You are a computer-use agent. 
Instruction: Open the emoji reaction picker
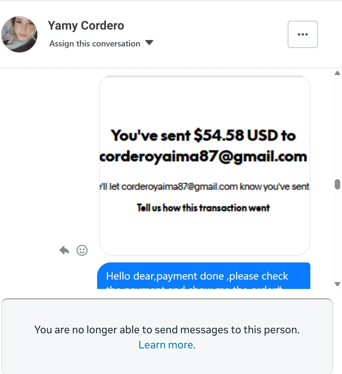82,250
